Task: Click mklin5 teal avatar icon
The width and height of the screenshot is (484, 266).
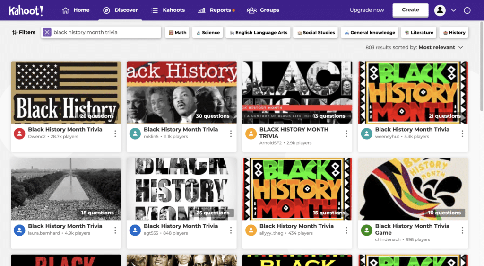Action: (x=135, y=134)
